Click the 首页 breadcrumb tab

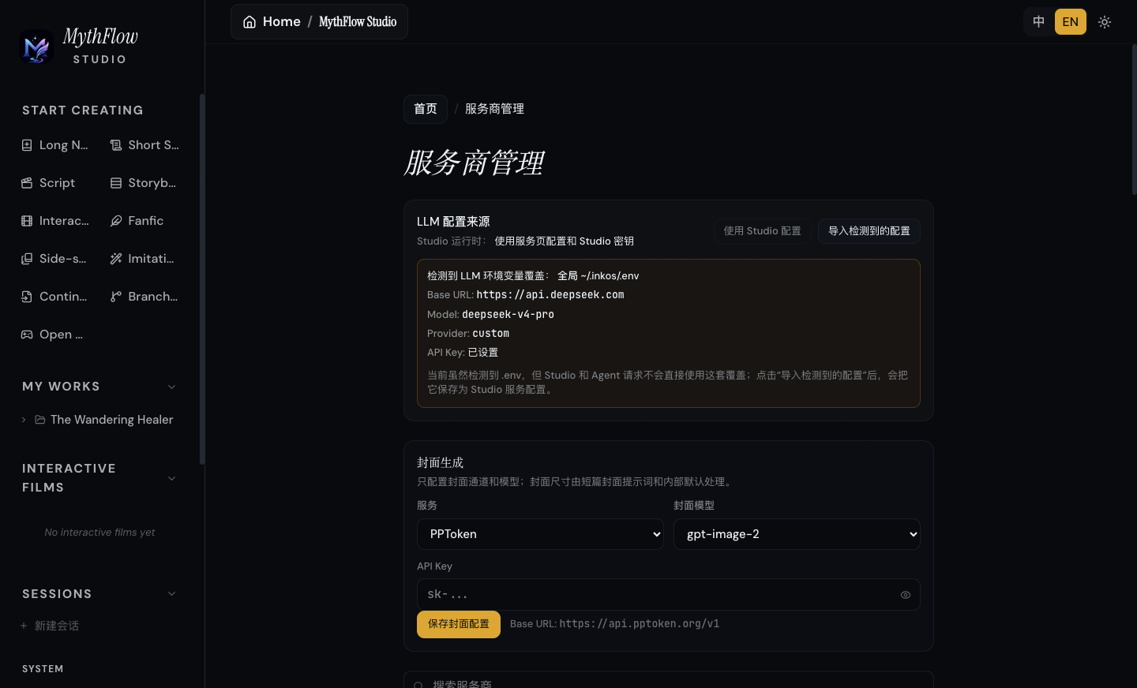point(426,109)
